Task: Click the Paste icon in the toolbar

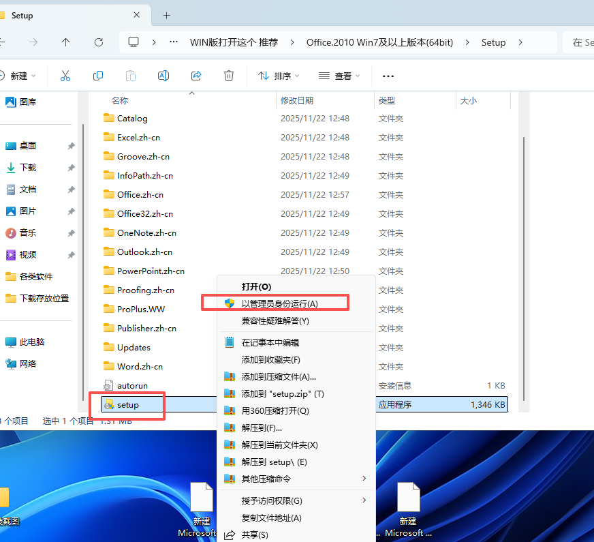Action: pos(131,76)
